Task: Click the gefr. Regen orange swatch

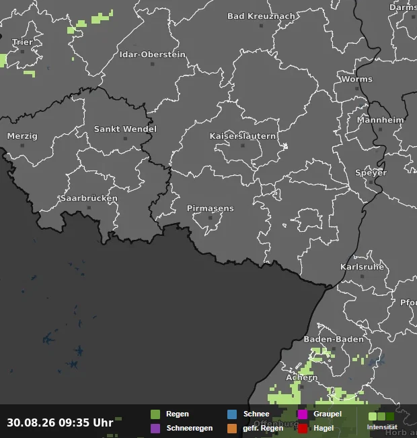Action: click(232, 428)
